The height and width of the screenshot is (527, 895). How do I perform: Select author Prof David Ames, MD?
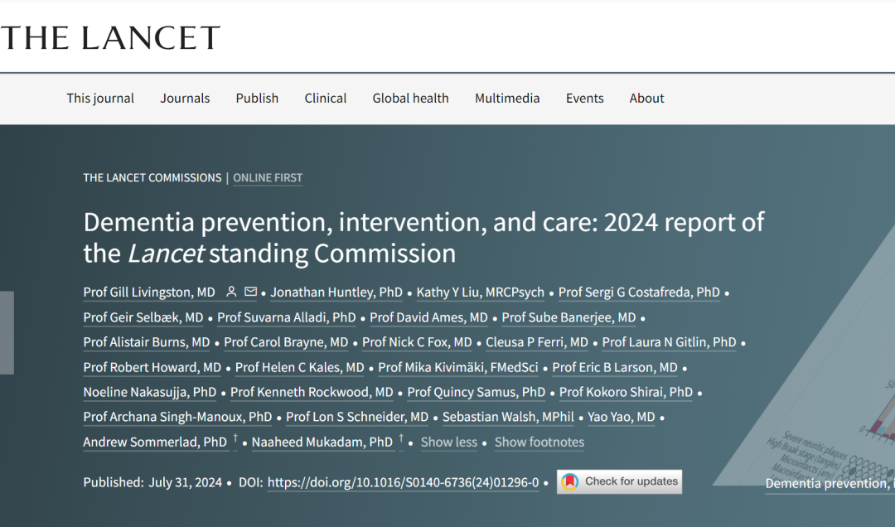tap(428, 317)
